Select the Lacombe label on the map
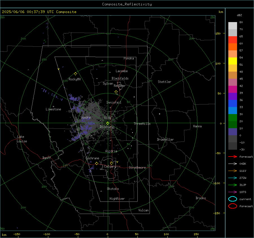254x238 pixels. [122, 71]
